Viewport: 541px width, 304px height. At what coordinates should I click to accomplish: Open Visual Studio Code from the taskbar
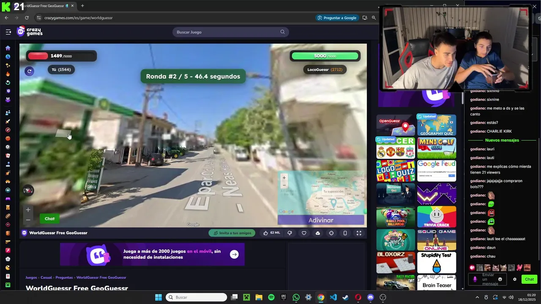[333, 297]
